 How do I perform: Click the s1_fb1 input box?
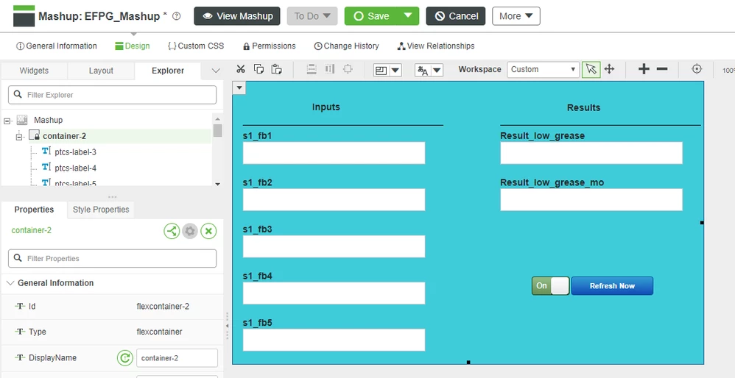(334, 153)
